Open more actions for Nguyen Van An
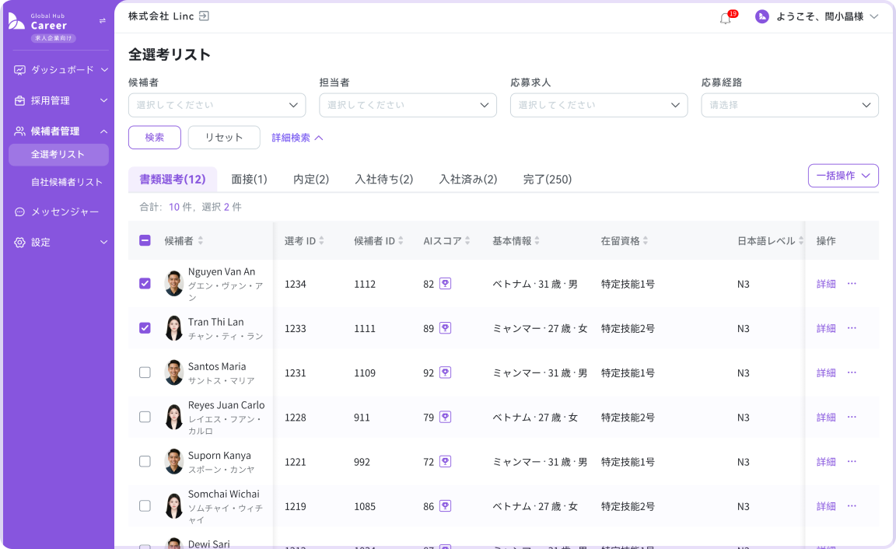This screenshot has height=549, width=896. click(x=852, y=284)
